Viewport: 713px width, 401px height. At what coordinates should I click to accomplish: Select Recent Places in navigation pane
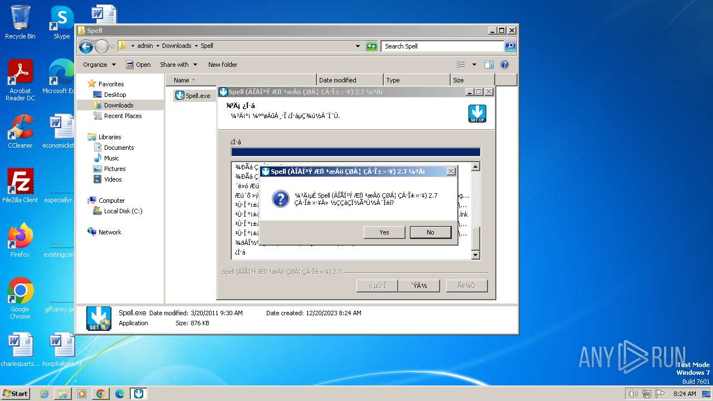tap(123, 116)
